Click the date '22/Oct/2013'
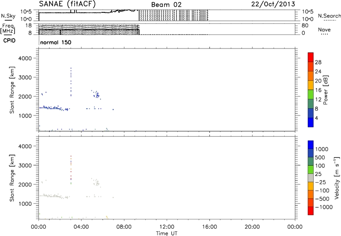 click(273, 4)
